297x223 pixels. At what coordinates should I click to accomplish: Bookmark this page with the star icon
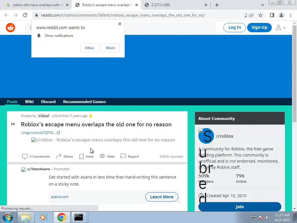point(260,15)
